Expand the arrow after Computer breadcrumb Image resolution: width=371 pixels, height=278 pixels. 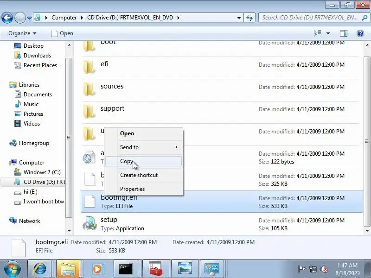coord(82,18)
